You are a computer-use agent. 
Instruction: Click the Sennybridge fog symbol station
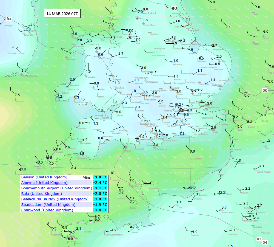[92, 83]
